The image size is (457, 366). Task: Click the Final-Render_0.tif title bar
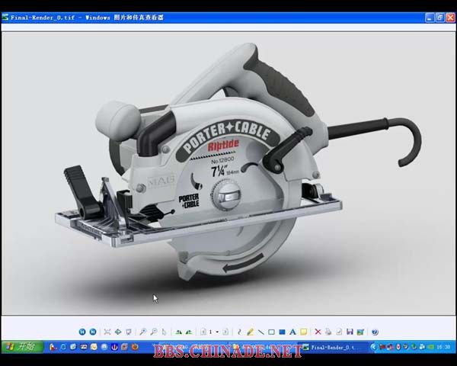point(228,18)
